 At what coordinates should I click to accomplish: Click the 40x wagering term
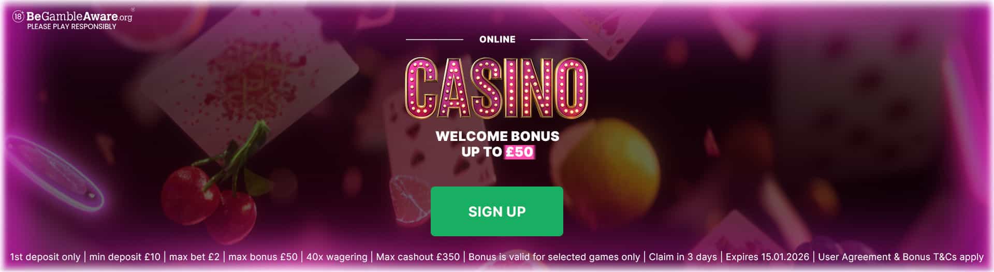click(x=337, y=257)
